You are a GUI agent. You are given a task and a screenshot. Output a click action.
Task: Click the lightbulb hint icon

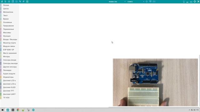tap(184, 2)
